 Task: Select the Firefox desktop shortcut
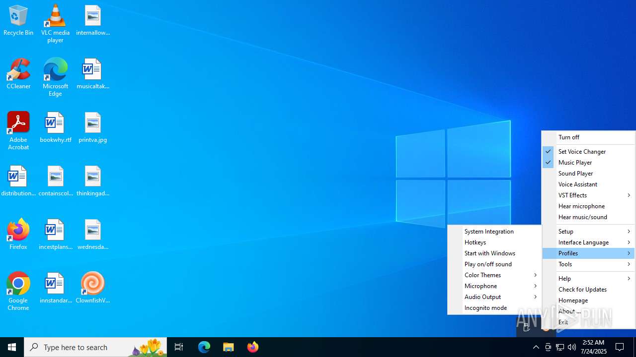[18, 235]
